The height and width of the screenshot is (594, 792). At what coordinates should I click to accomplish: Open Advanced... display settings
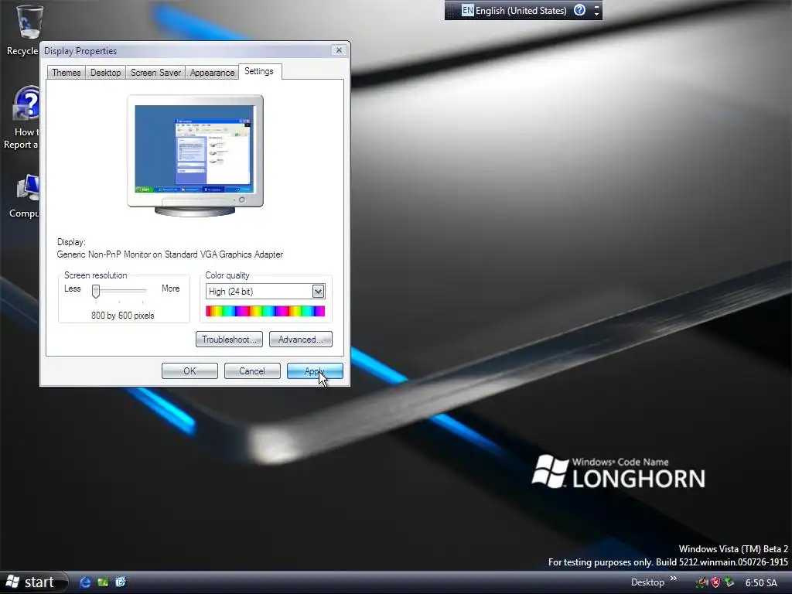pos(301,340)
